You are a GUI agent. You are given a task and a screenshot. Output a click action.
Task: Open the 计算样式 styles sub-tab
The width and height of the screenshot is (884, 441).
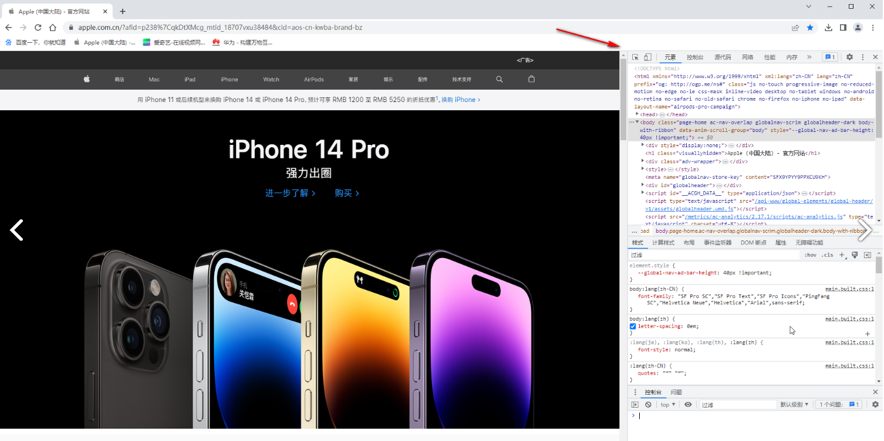pyautogui.click(x=663, y=243)
